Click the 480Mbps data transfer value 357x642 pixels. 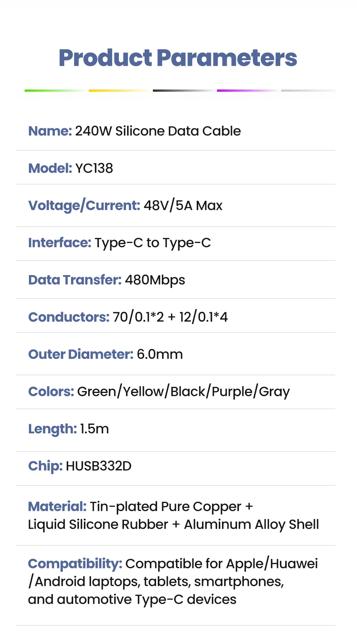[x=155, y=280]
